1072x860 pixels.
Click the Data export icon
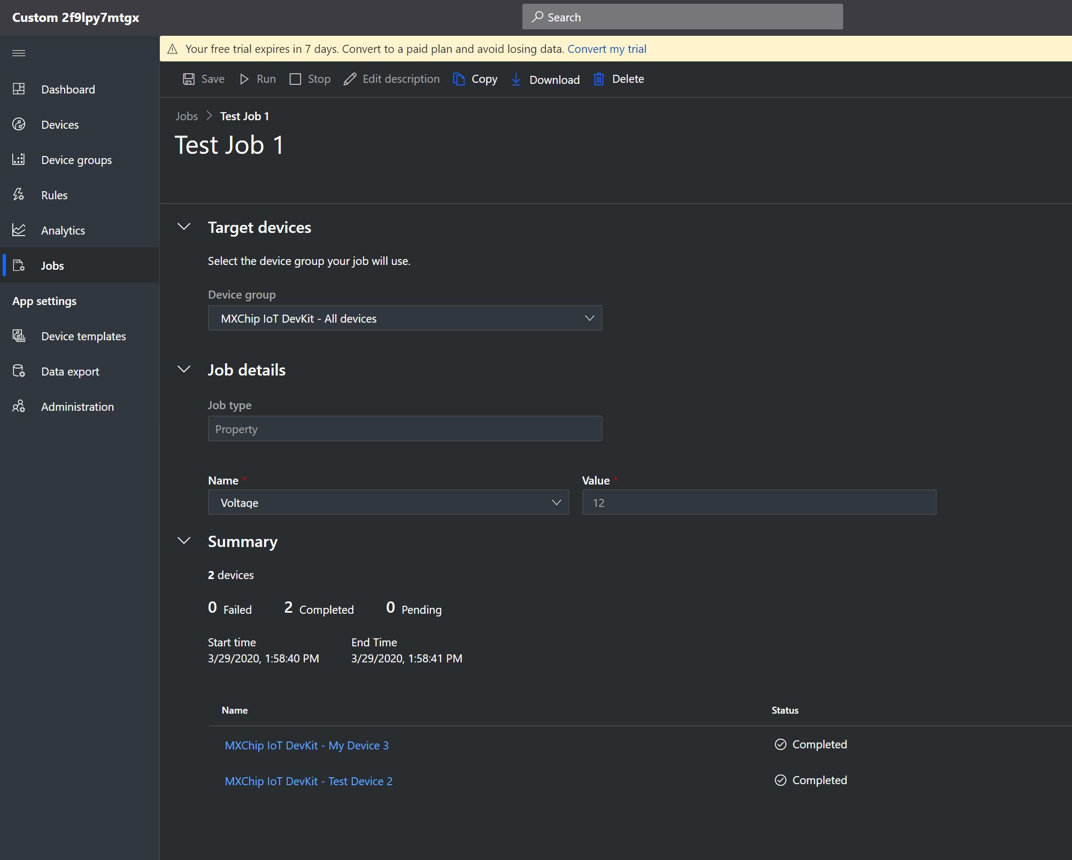pyautogui.click(x=19, y=371)
